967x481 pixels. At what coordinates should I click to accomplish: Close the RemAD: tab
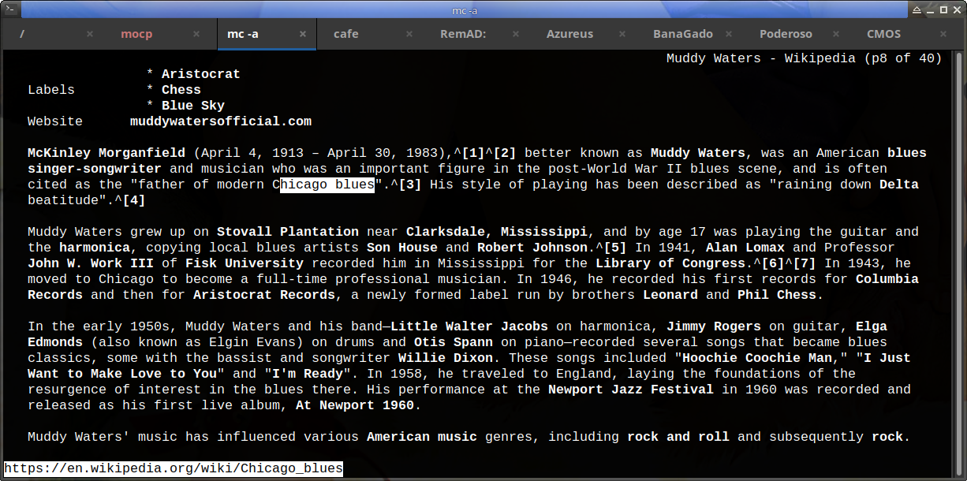(515, 34)
